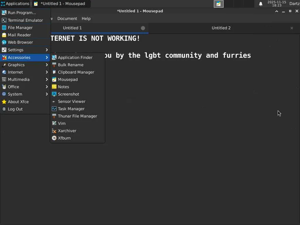Click the Settings category icon

pyautogui.click(x=4, y=50)
